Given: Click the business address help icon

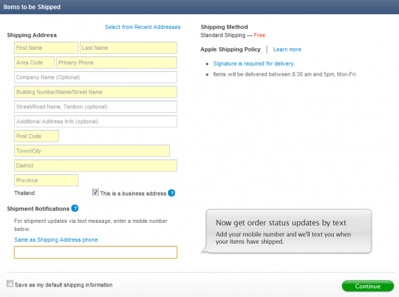Looking at the screenshot, I should [x=172, y=194].
